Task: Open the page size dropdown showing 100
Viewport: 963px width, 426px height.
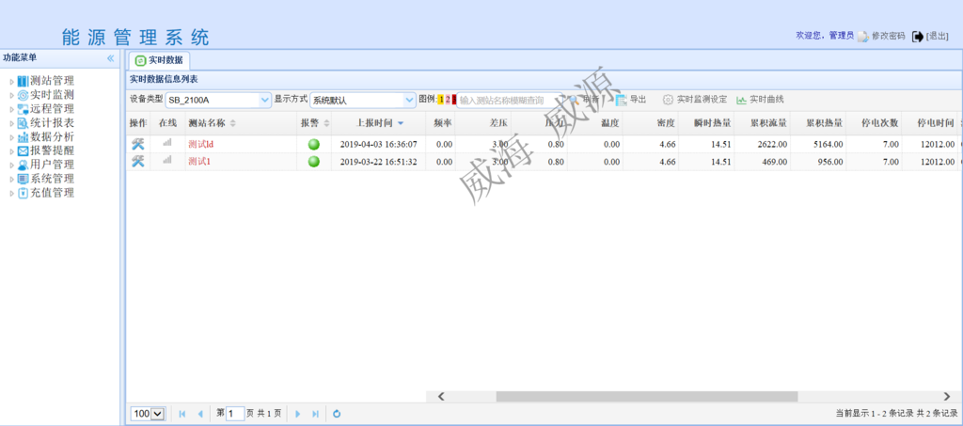Action: [148, 413]
